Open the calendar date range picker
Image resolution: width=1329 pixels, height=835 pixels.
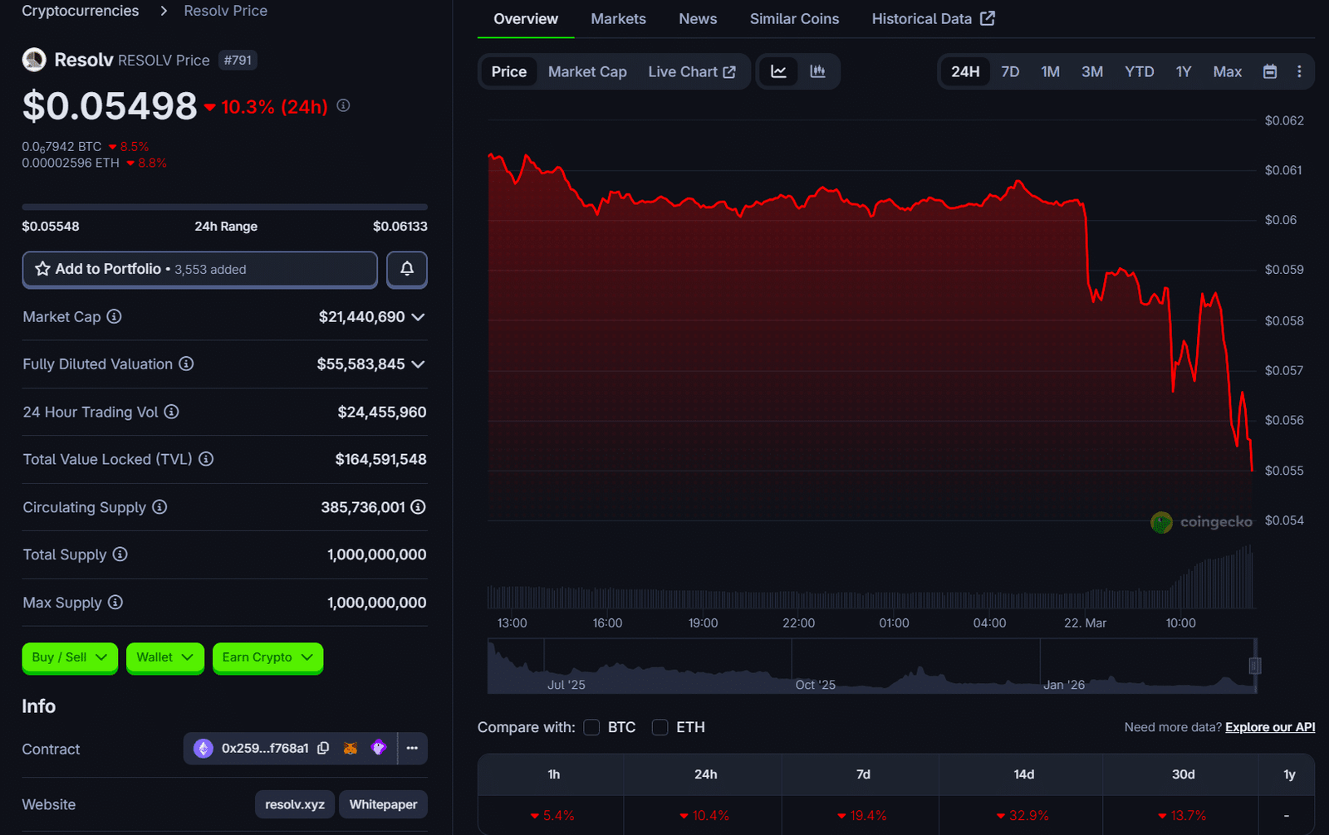(1269, 71)
